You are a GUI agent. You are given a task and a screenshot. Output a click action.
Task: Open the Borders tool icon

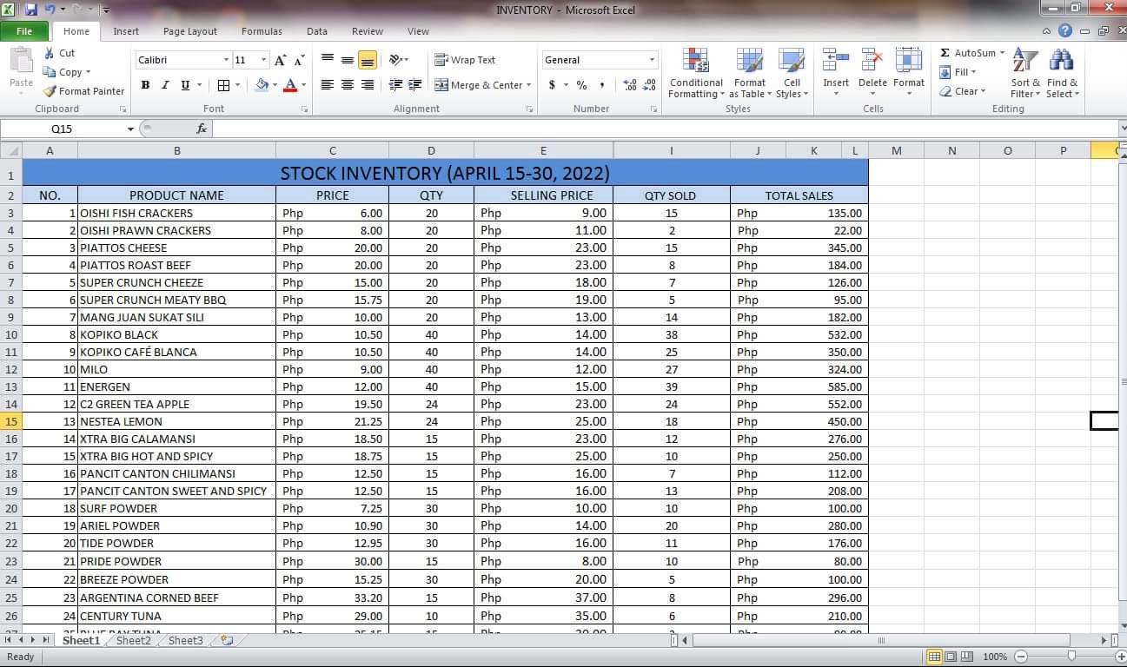point(223,85)
